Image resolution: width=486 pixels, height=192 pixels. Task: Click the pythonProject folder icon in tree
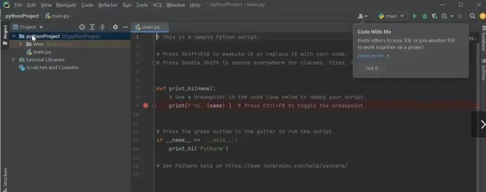[x=22, y=36]
